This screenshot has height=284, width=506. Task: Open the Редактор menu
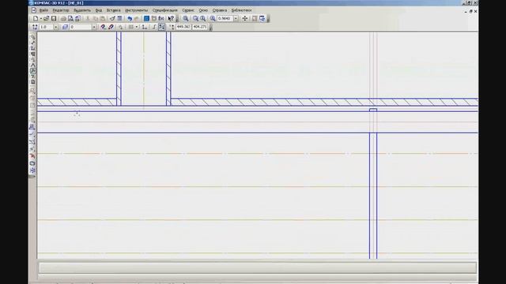[x=61, y=10]
